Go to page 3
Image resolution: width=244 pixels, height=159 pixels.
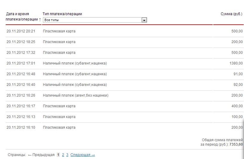pos(67,155)
